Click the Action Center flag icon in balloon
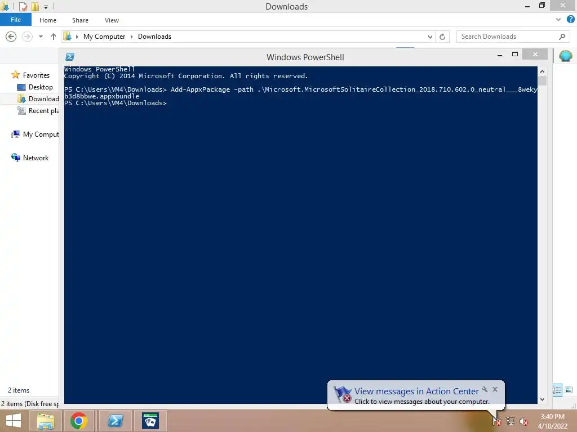Screen dimensions: 577x432 point(342,394)
